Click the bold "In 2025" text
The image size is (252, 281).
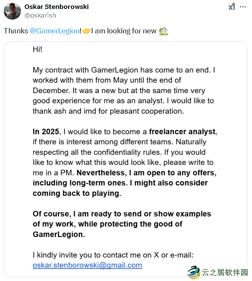click(46, 132)
